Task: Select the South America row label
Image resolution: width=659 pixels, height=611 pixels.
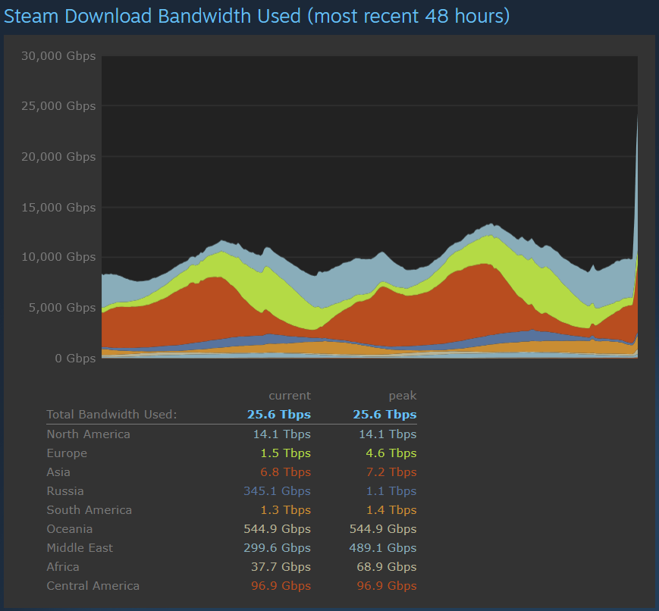Action: [89, 509]
